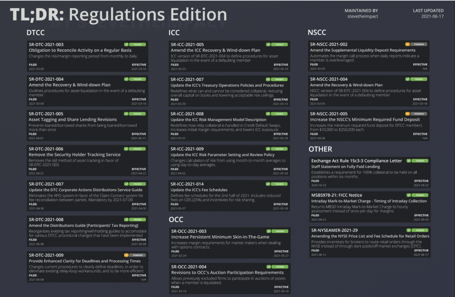This screenshot has height=297, width=455.
Task: Click the green check icon on SR-ICC-2021-008
Action: [268, 114]
